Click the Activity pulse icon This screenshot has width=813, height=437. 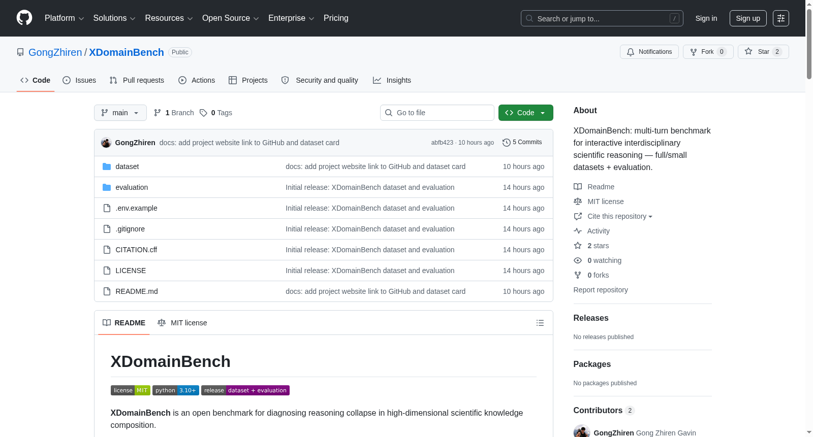(578, 231)
